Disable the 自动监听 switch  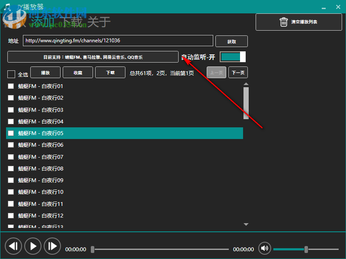click(232, 57)
